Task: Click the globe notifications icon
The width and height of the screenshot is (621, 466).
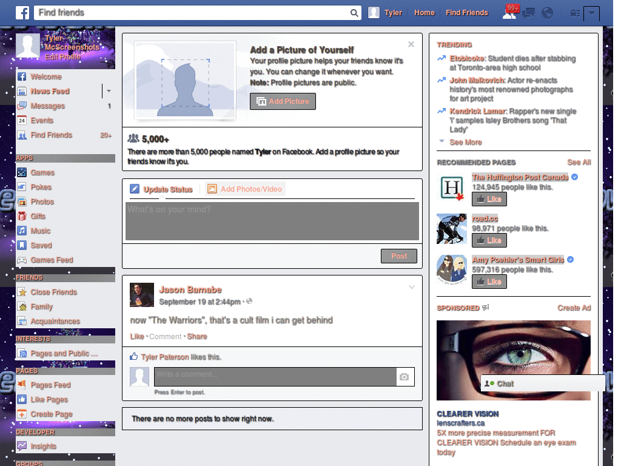Action: click(x=547, y=12)
